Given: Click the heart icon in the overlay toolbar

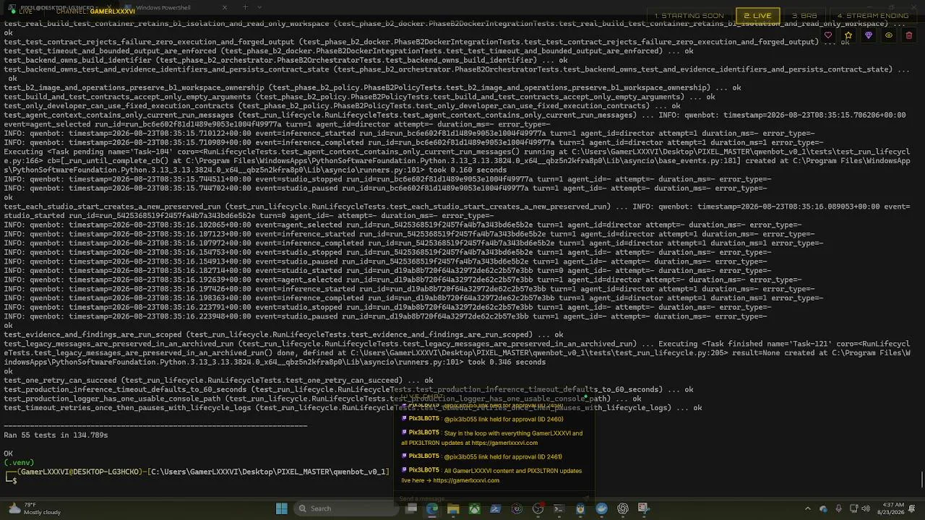Looking at the screenshot, I should (x=828, y=35).
